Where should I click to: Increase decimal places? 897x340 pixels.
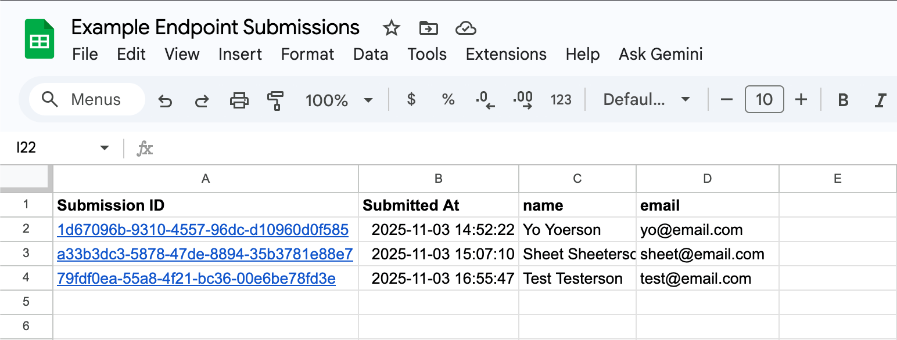(522, 99)
